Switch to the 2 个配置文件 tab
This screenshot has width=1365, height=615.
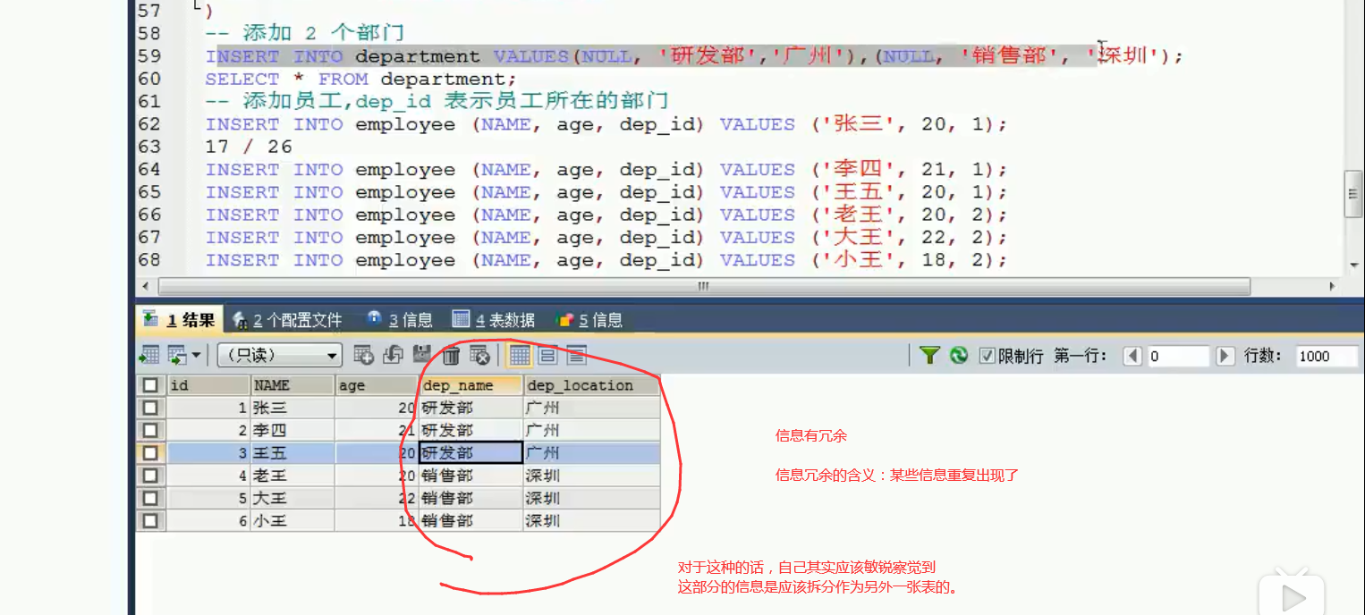[287, 320]
